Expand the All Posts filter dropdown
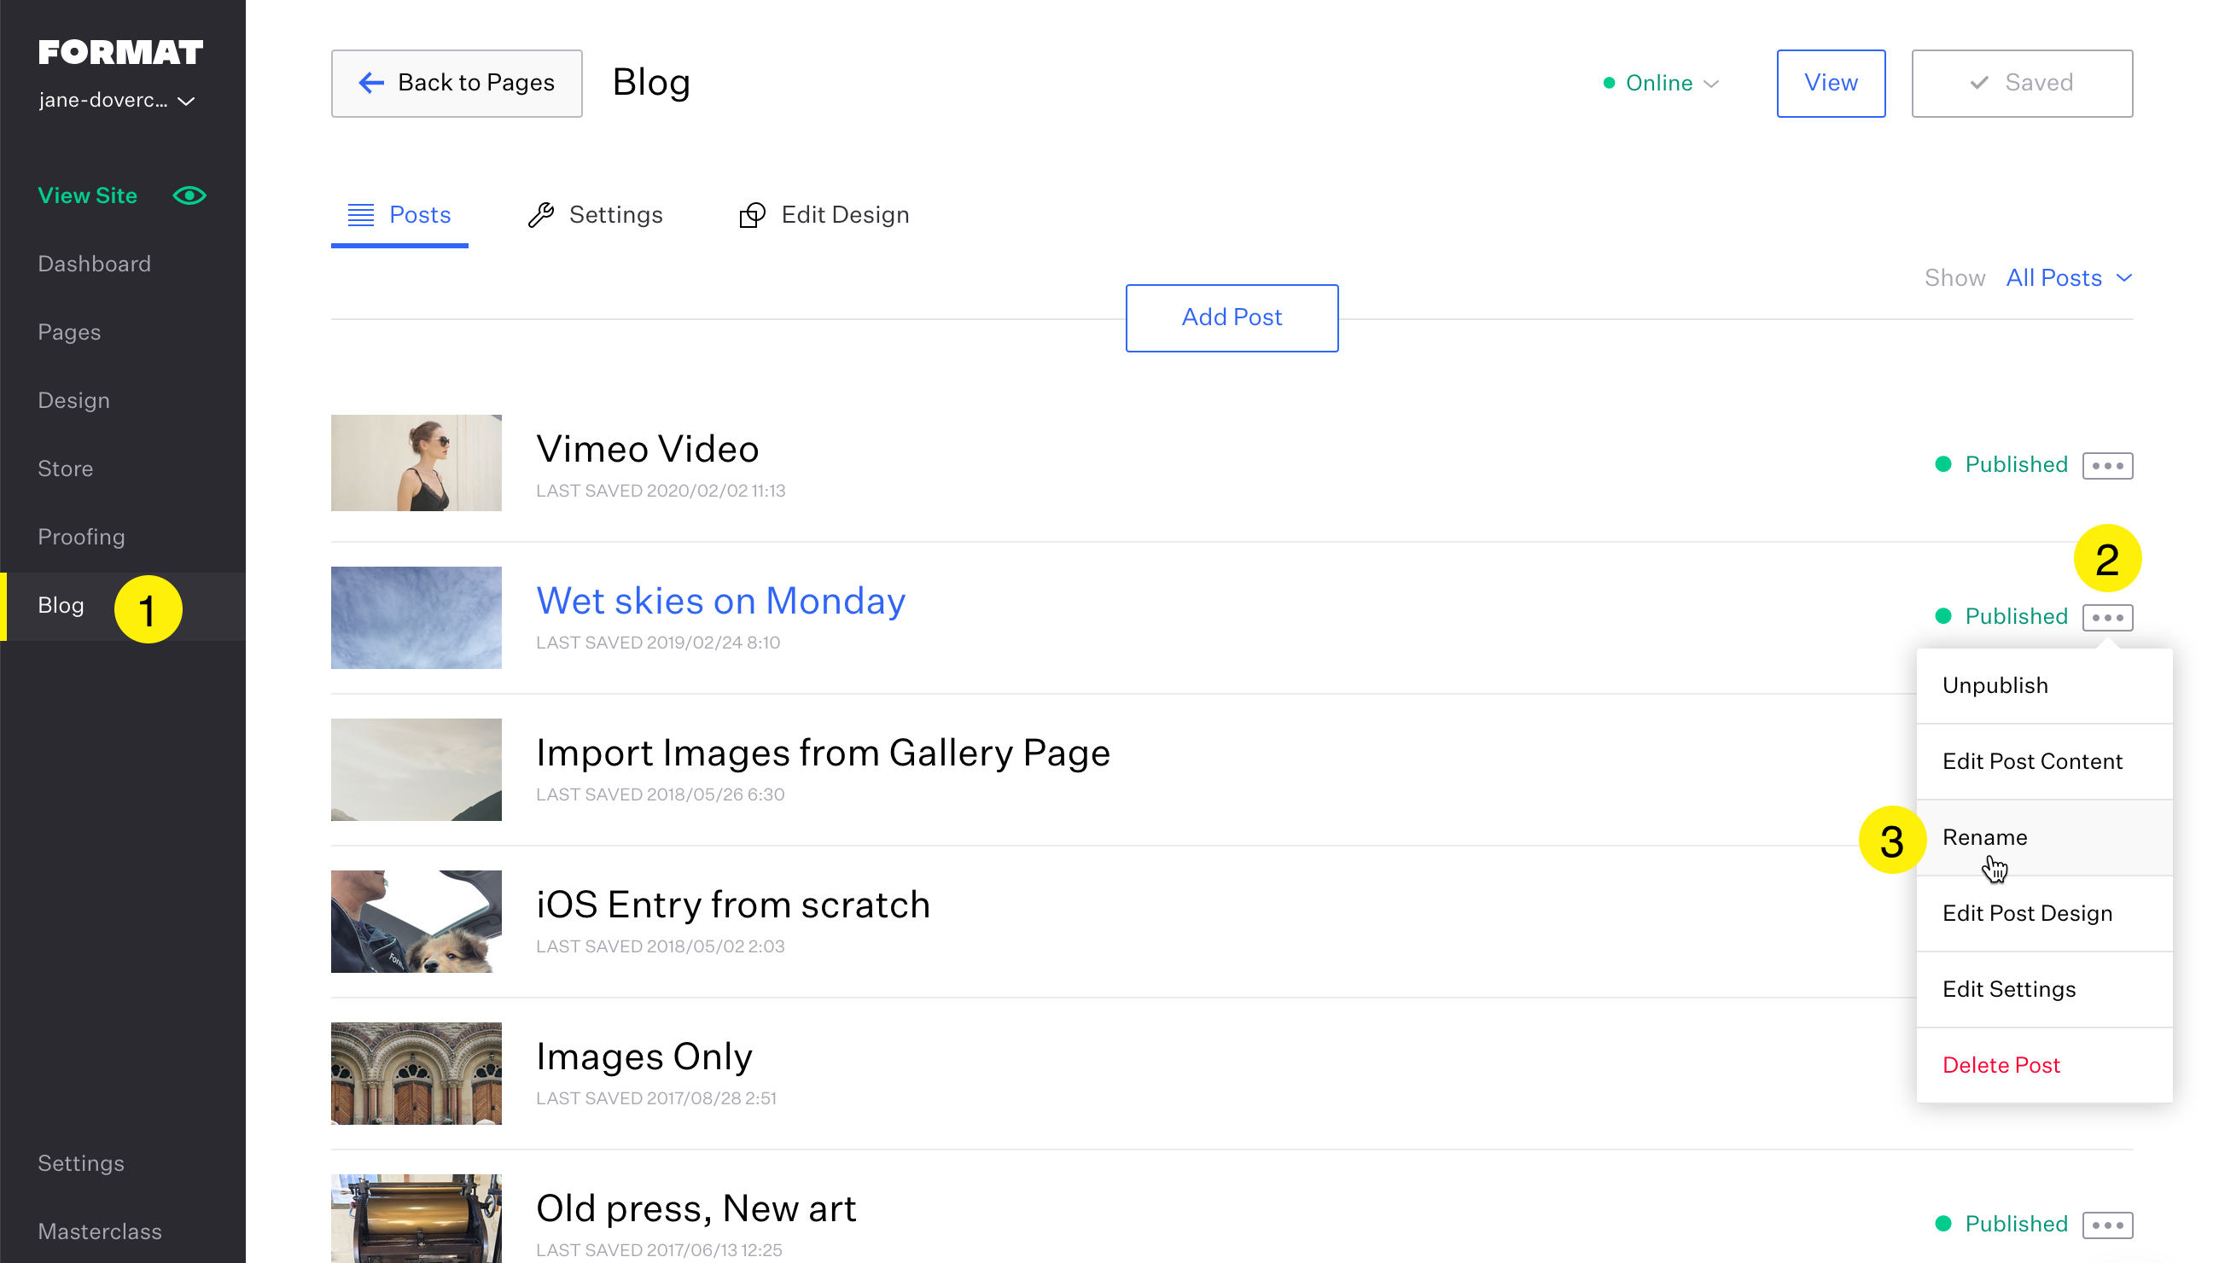The width and height of the screenshot is (2219, 1263). coord(2068,277)
